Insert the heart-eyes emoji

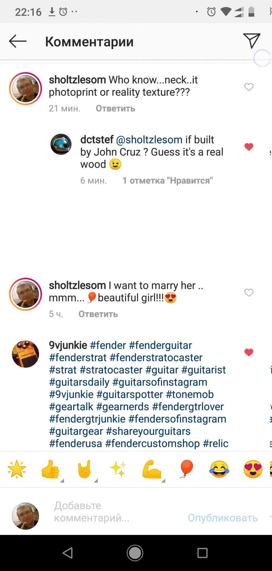tap(253, 469)
